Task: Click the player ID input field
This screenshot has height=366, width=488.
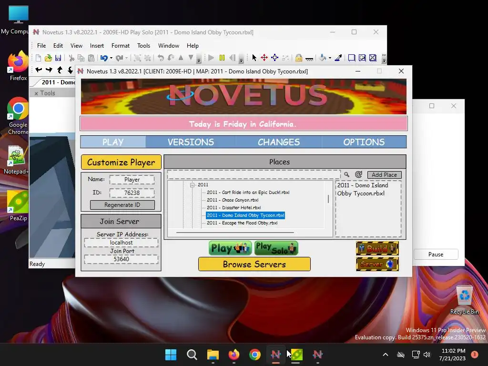Action: [x=132, y=193]
